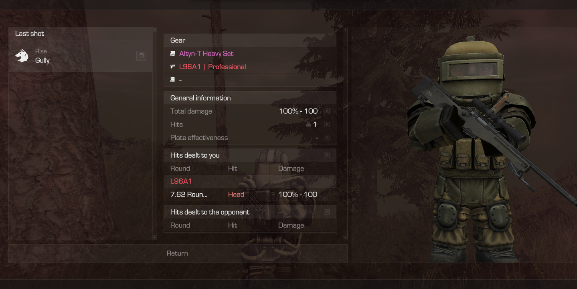Click the Last shot list scroll up arrow
Image resolution: width=577 pixels, height=289 pixels.
tap(155, 30)
